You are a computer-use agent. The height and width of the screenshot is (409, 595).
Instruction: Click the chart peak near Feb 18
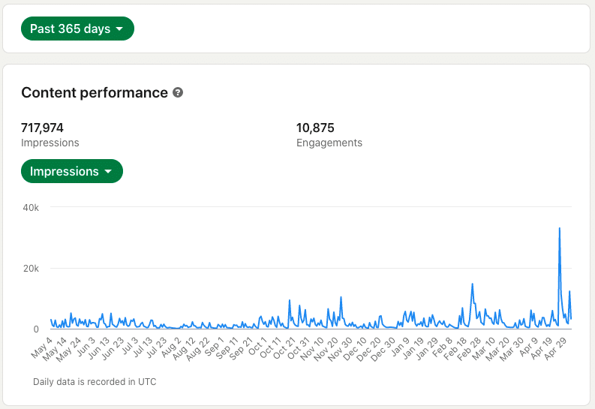click(x=472, y=284)
